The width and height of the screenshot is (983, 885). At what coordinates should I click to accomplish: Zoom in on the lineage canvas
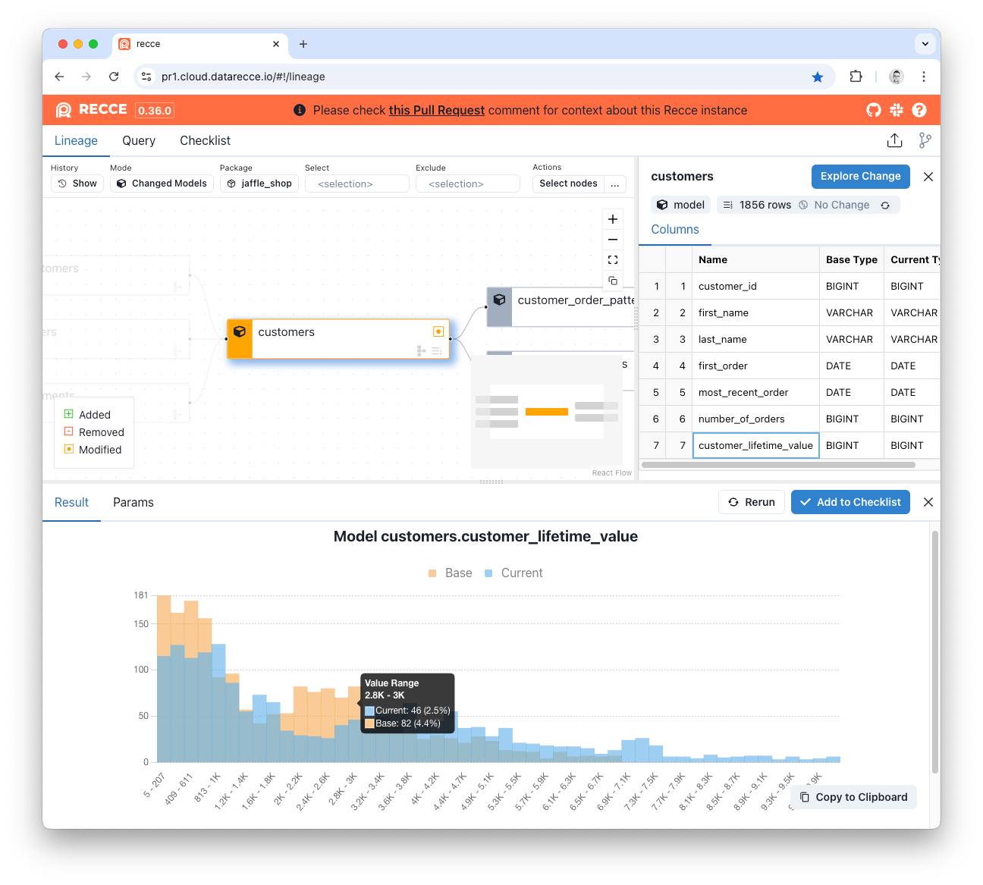tap(613, 219)
